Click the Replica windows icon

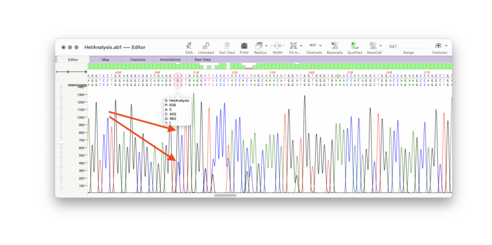(x=258, y=46)
